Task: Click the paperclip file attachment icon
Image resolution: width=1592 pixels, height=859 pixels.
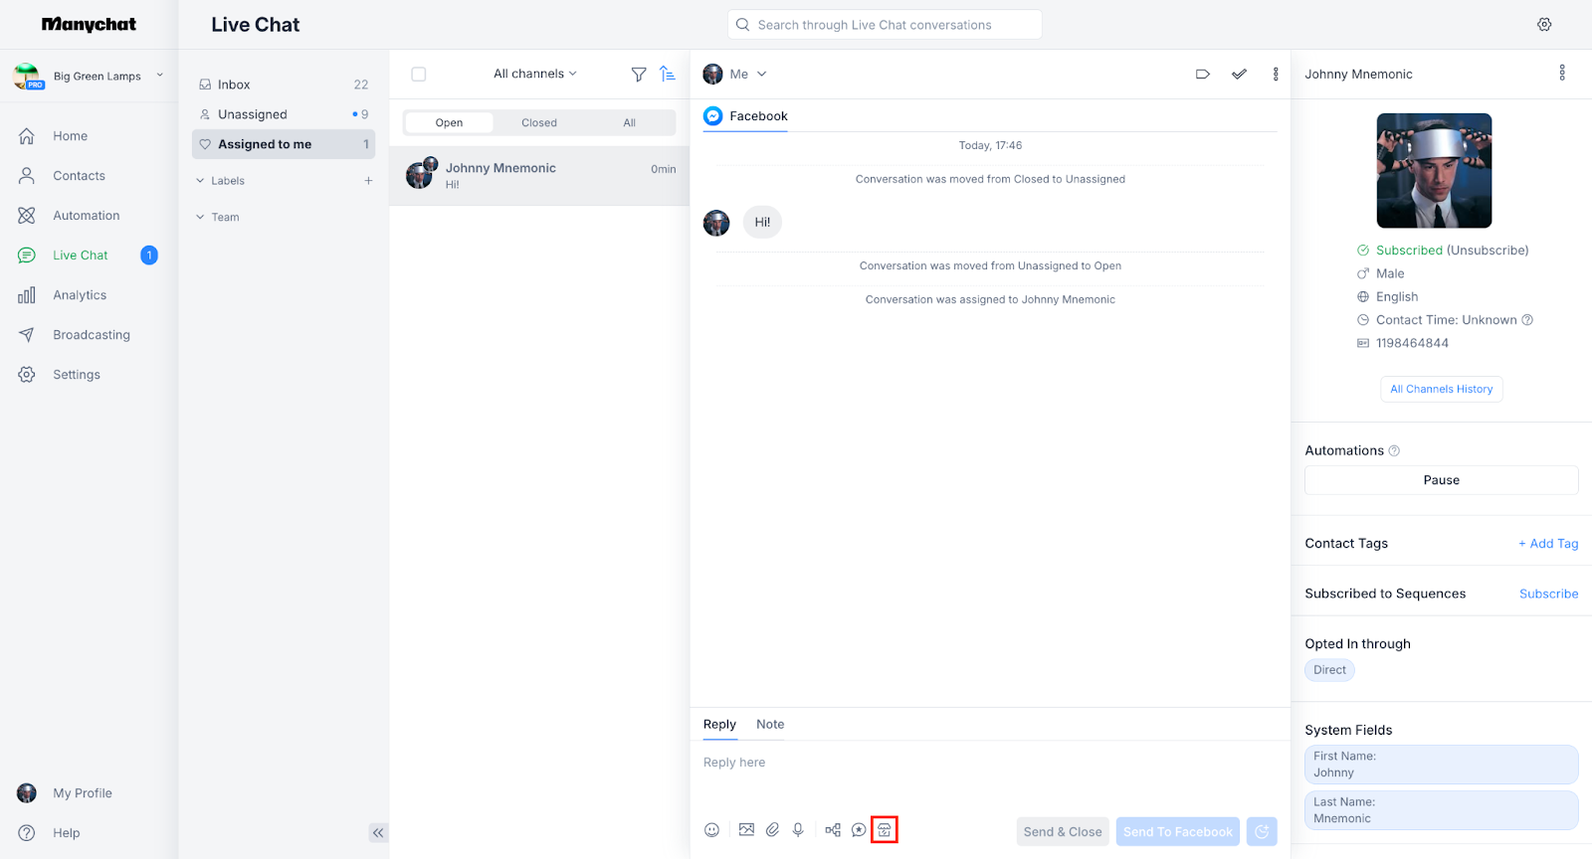Action: tap(772, 830)
